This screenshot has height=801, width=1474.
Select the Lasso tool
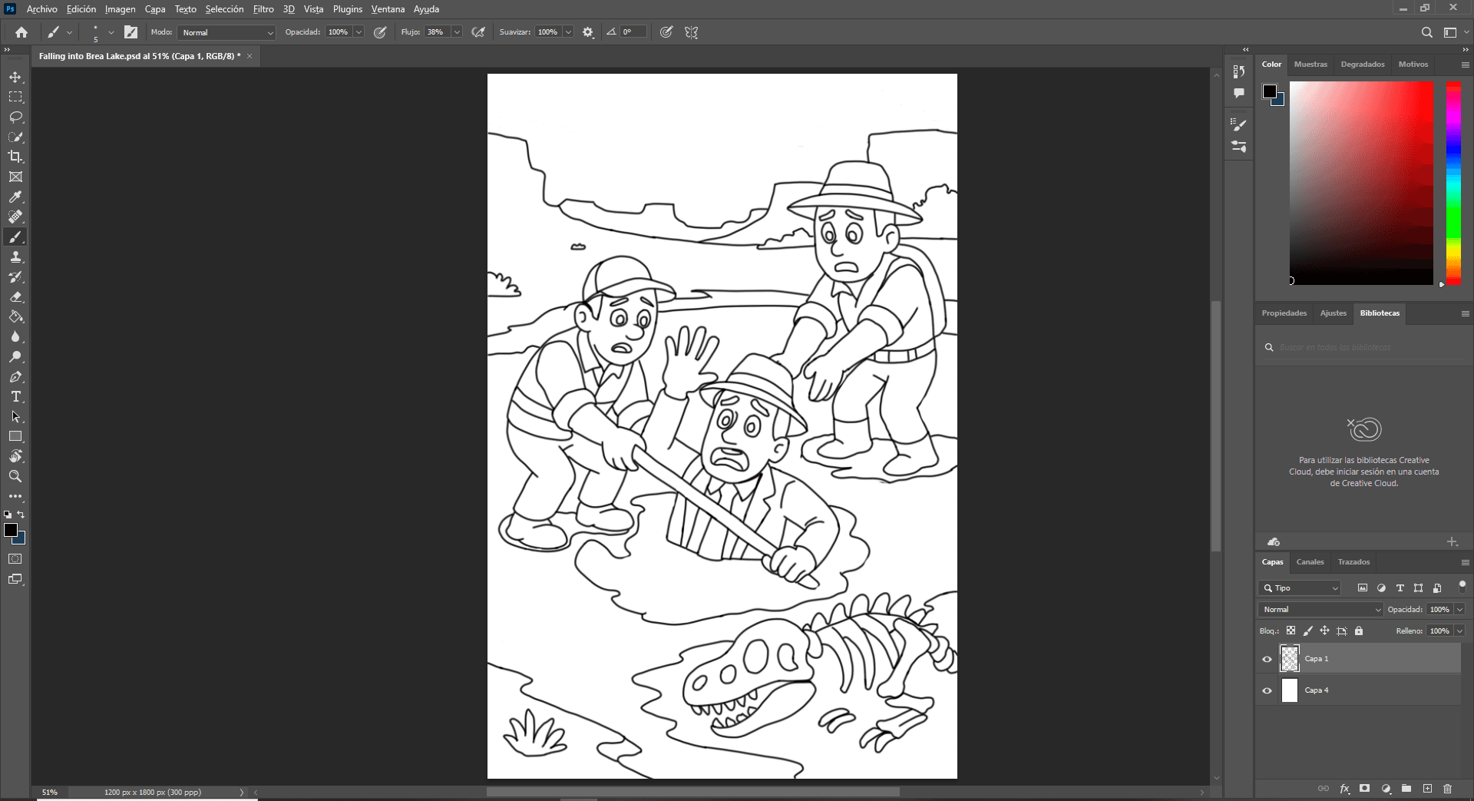pos(15,118)
